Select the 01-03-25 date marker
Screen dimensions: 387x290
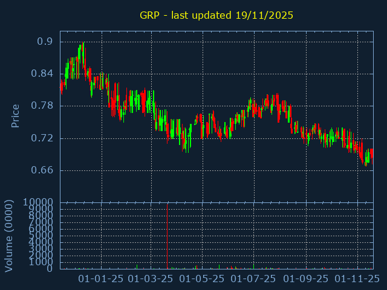(152, 279)
